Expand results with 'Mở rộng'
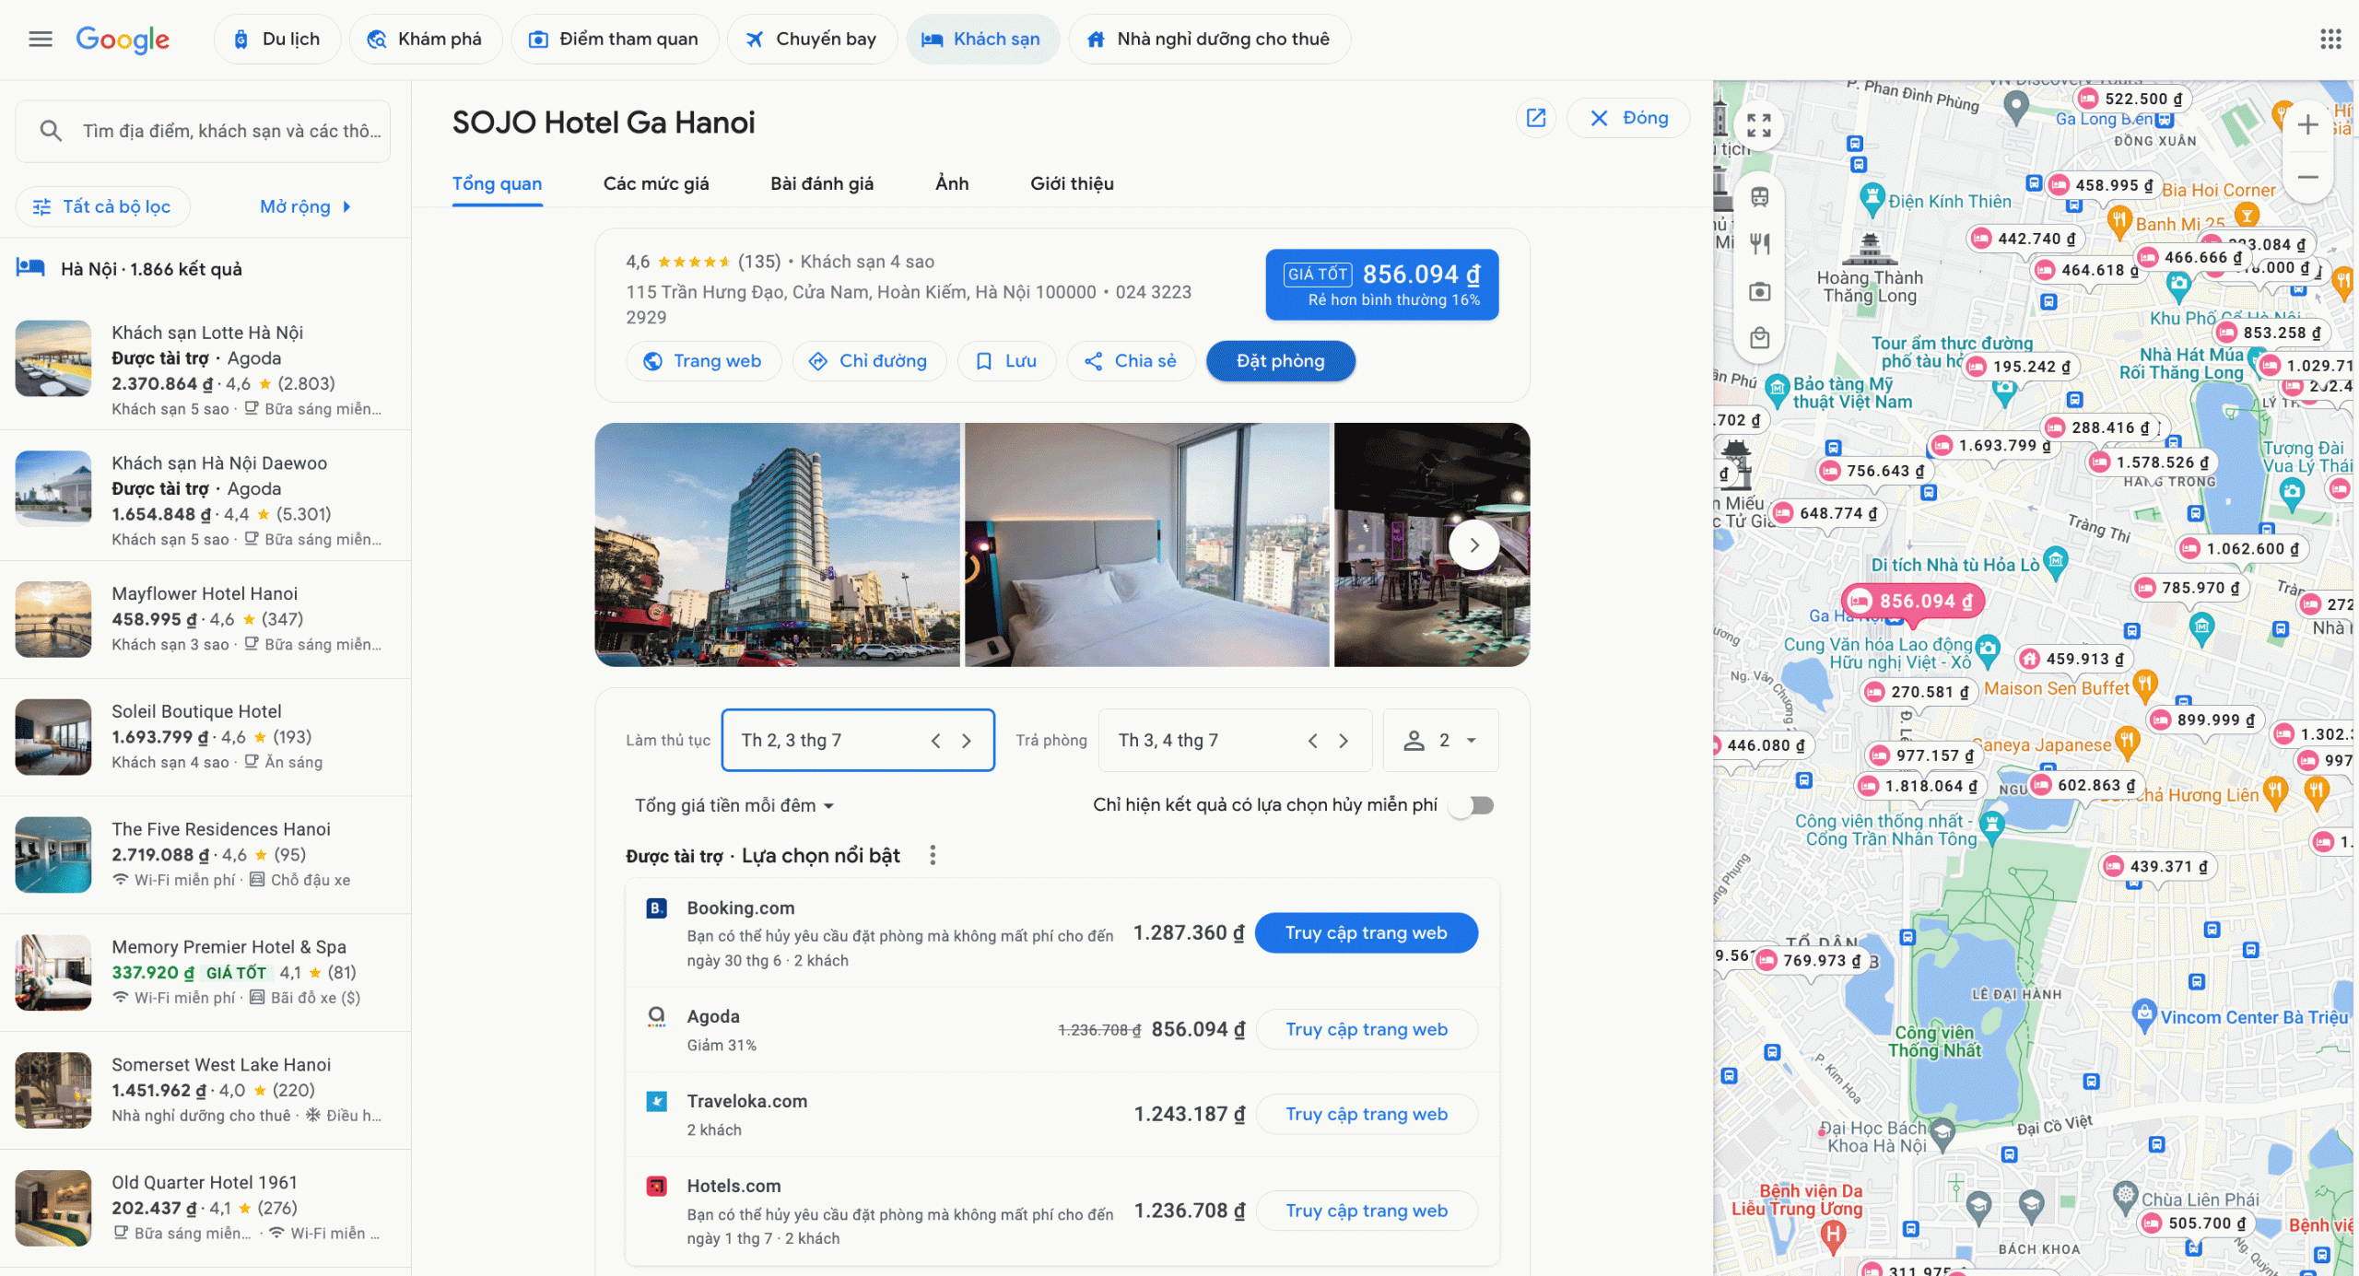The width and height of the screenshot is (2359, 1276). (x=305, y=206)
